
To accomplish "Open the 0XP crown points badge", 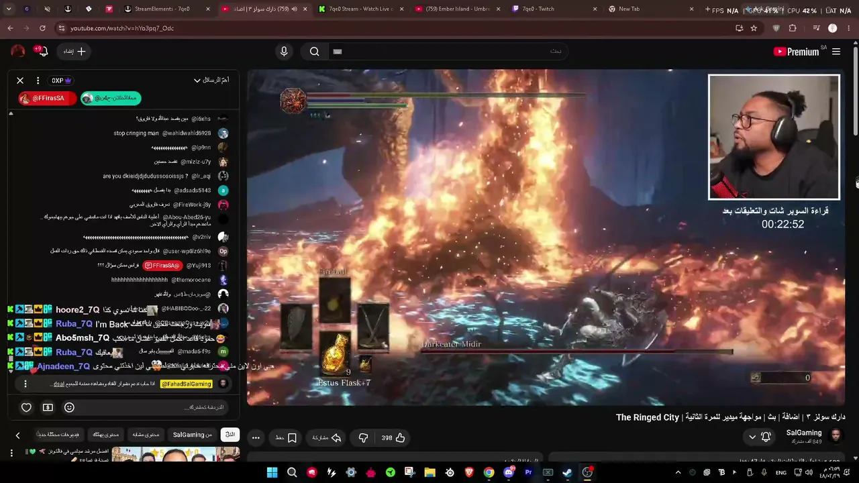I will (x=61, y=80).
